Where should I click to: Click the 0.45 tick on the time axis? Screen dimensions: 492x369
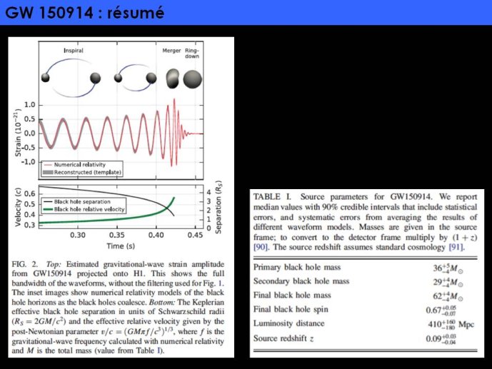point(195,235)
